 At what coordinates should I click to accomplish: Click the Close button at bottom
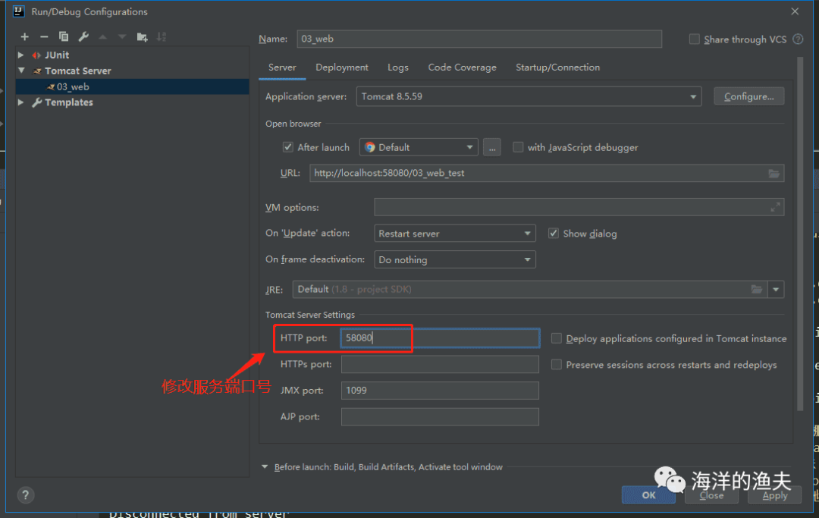(711, 495)
